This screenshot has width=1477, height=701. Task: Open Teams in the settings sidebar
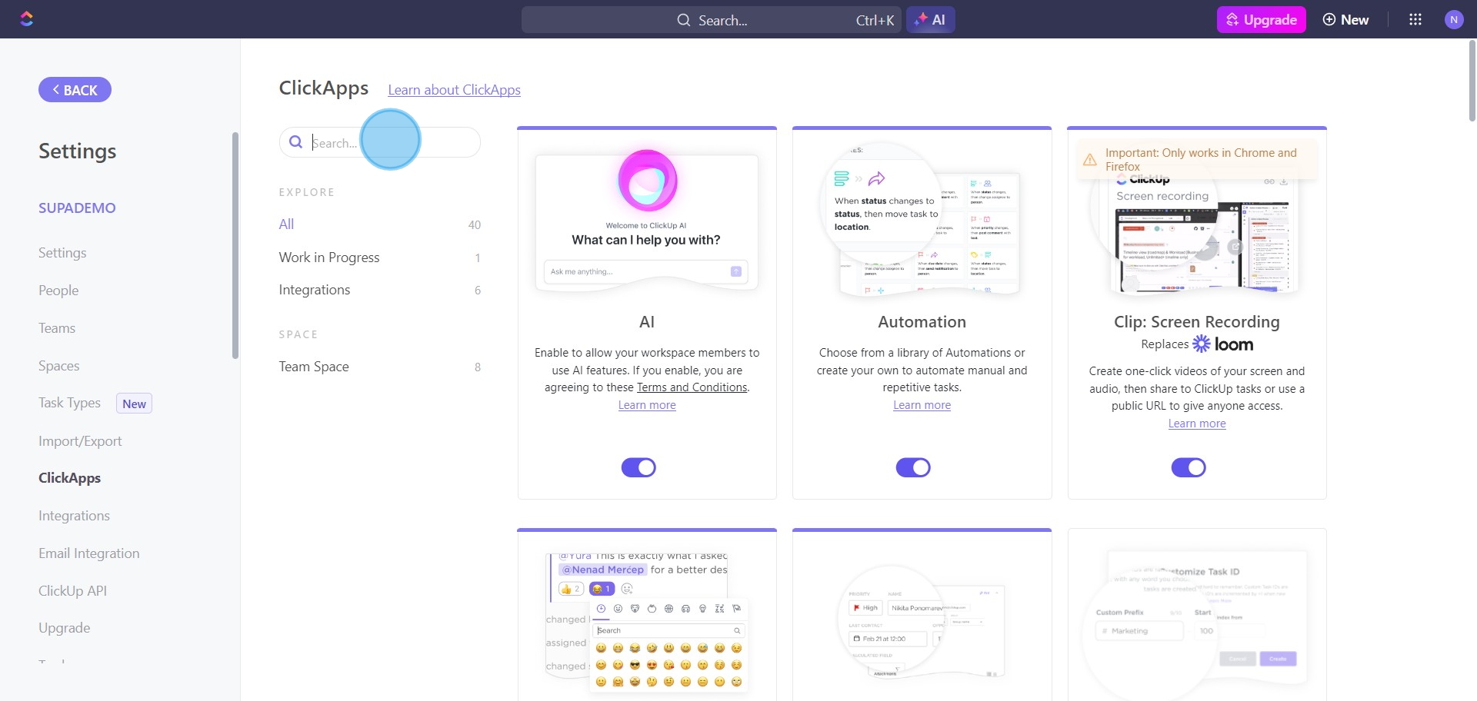tap(57, 328)
